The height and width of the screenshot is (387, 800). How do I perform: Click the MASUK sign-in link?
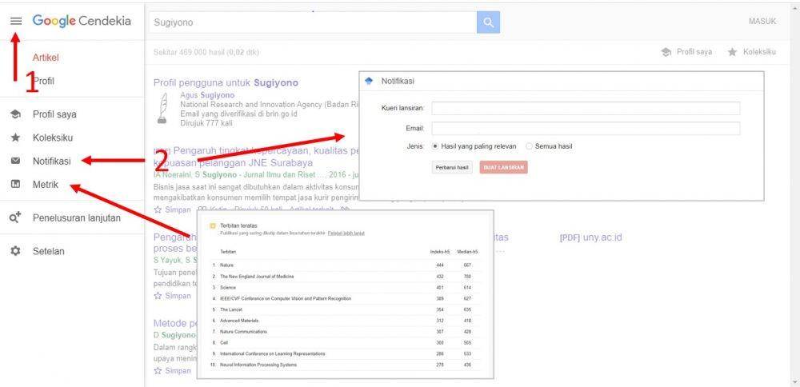tap(762, 22)
